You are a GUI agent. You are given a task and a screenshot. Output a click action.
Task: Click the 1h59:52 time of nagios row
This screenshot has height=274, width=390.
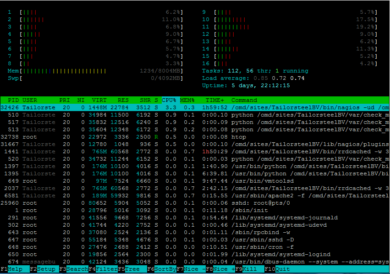215,107
